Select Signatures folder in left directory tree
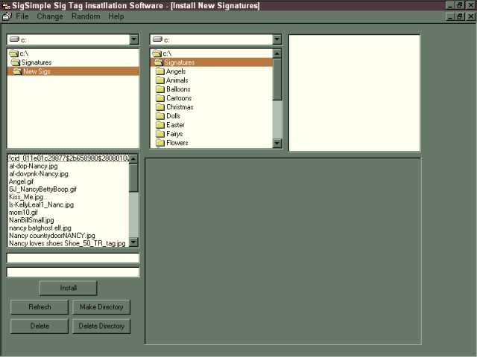The image size is (477, 357). point(31,62)
